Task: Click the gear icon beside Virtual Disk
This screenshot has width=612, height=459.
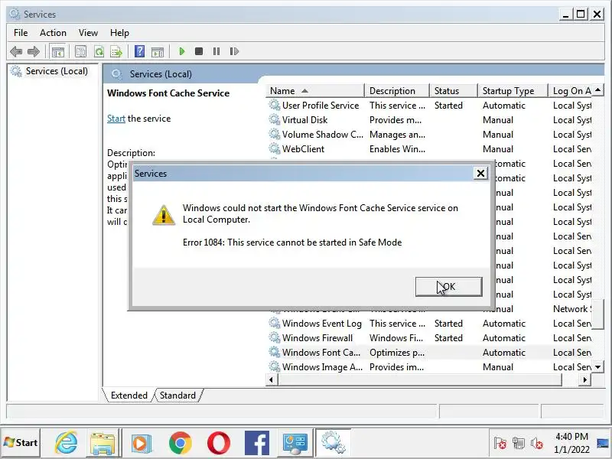Action: [275, 120]
